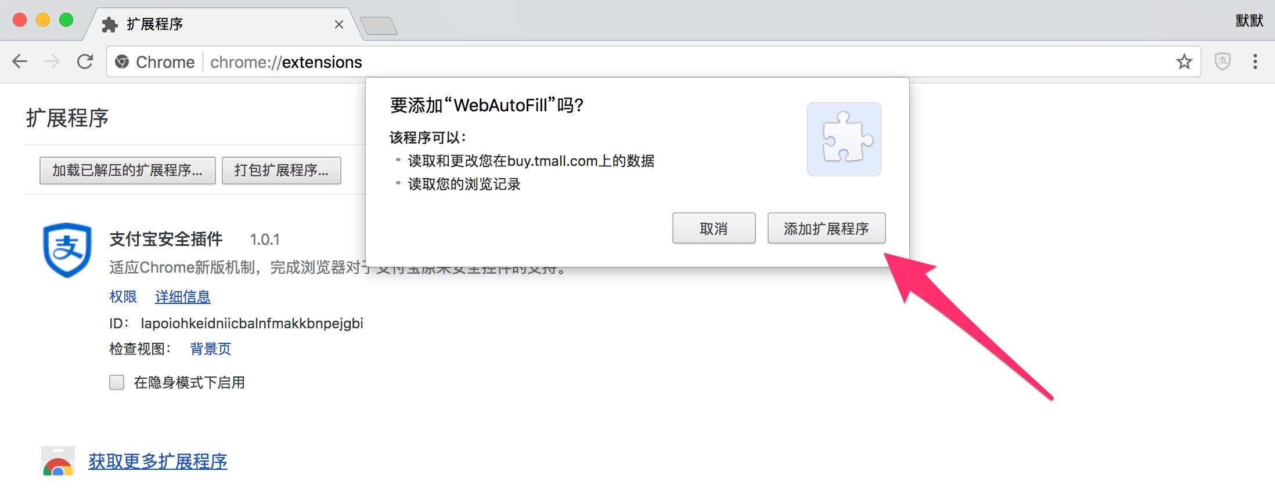Reload the extensions page
Image resolution: width=1275 pixels, height=500 pixels.
[85, 61]
